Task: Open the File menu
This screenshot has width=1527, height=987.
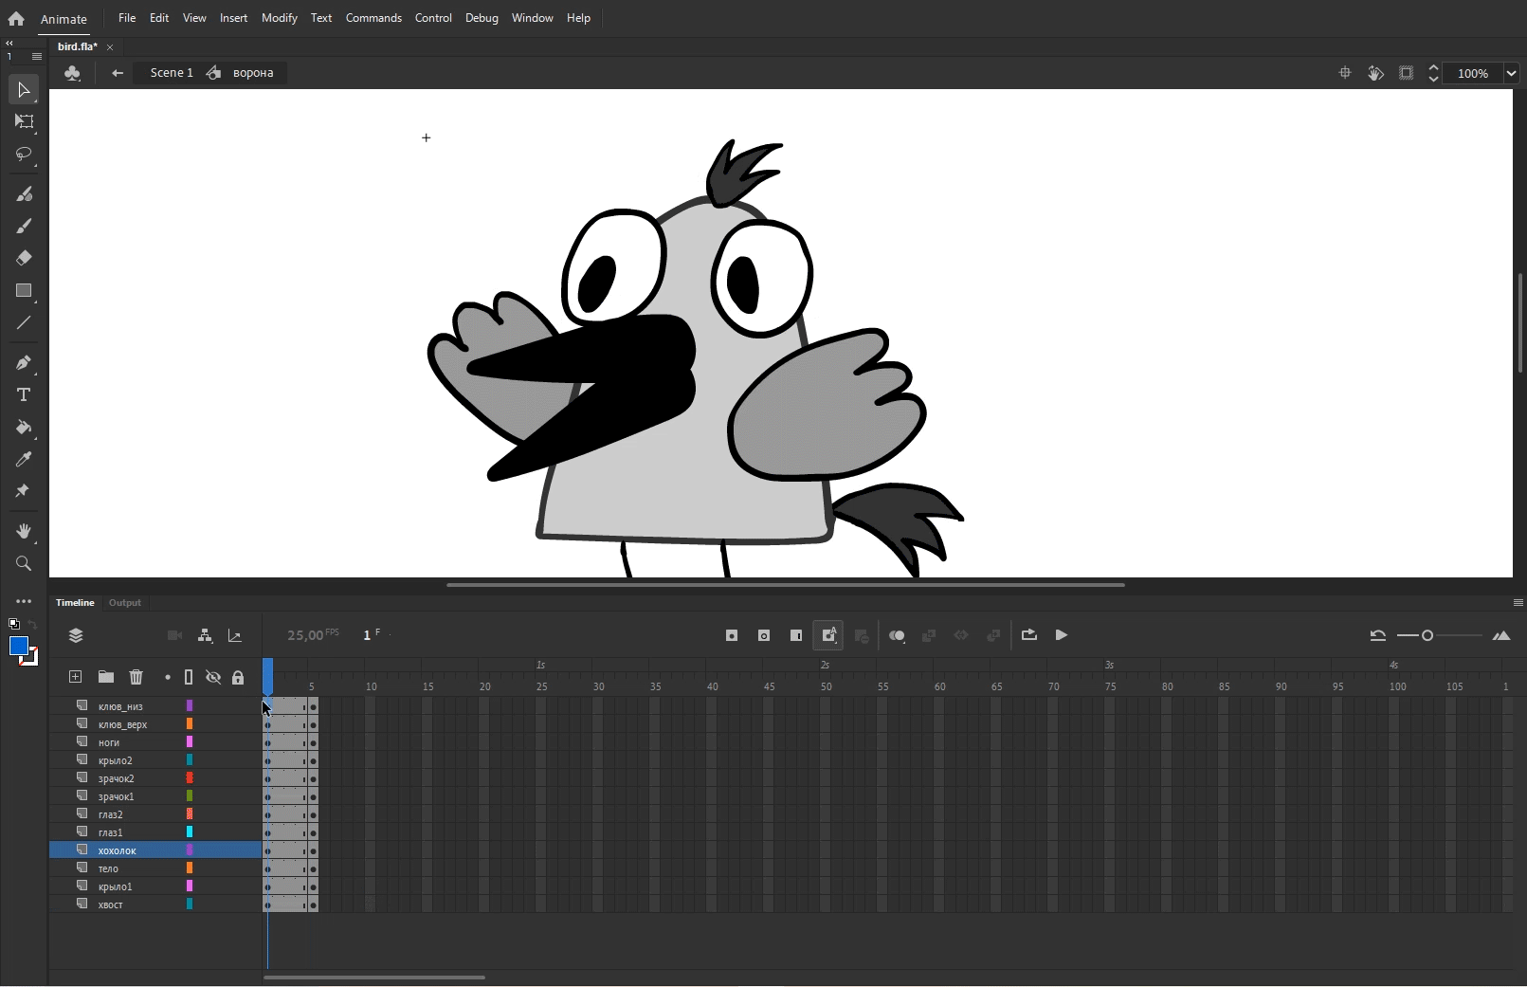Action: tap(127, 18)
